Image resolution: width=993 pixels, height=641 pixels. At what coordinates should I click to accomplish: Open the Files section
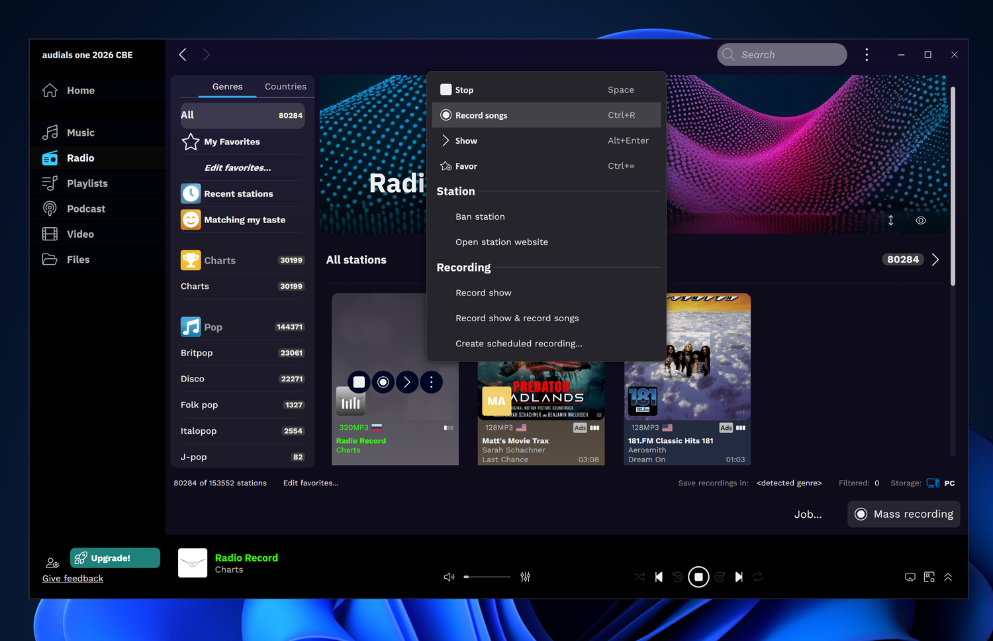point(66,260)
